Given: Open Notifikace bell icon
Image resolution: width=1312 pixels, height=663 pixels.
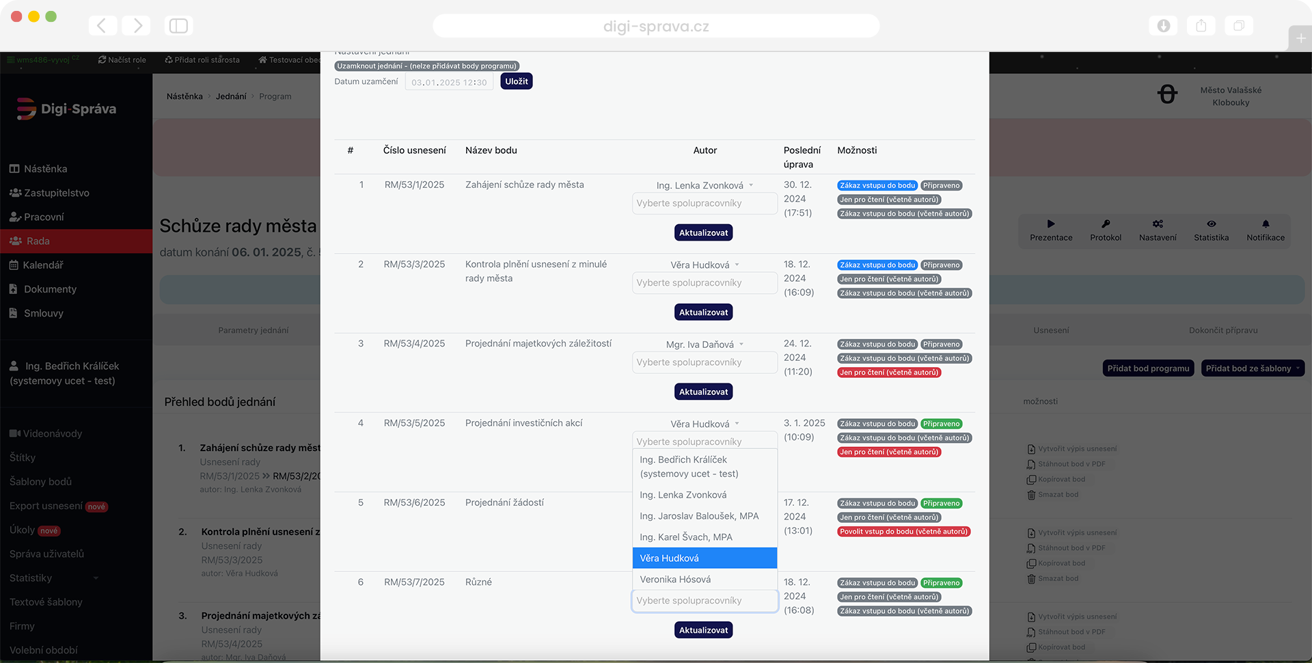Looking at the screenshot, I should point(1265,224).
